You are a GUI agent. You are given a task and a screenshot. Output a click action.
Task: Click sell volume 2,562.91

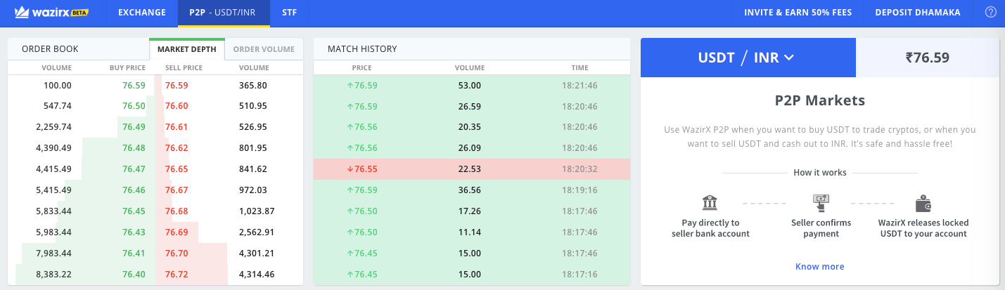pos(257,232)
